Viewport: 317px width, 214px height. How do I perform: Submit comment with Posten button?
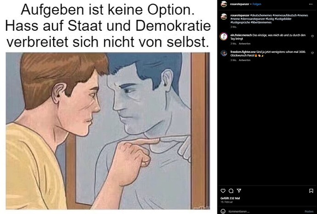pyautogui.click(x=309, y=211)
